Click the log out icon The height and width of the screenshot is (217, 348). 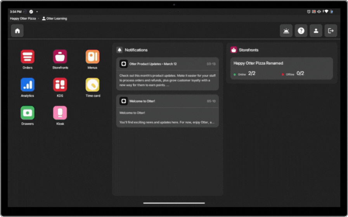click(331, 31)
